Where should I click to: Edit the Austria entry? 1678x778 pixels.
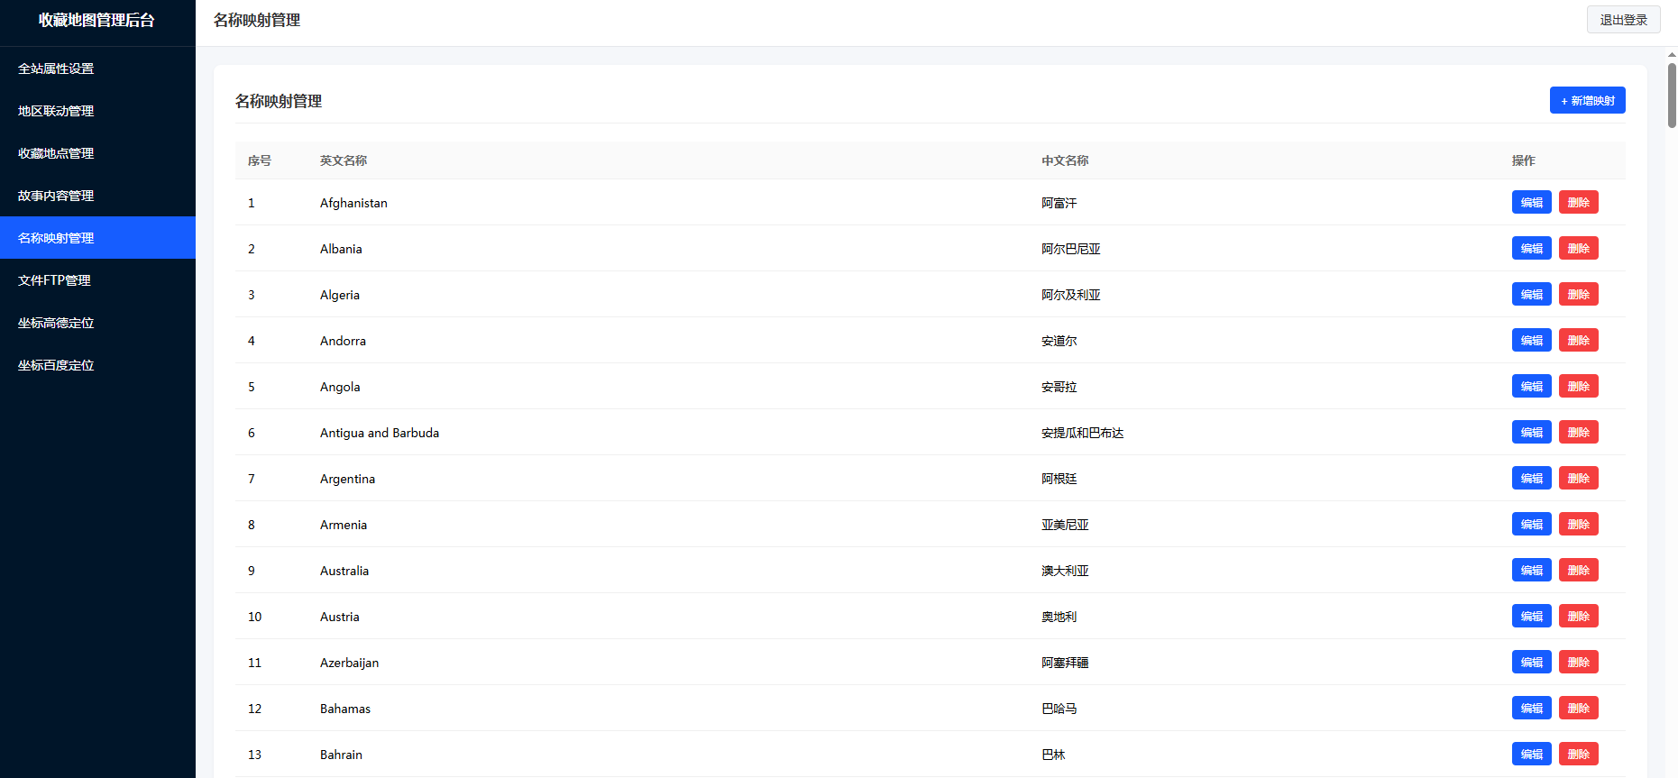coord(1531,616)
